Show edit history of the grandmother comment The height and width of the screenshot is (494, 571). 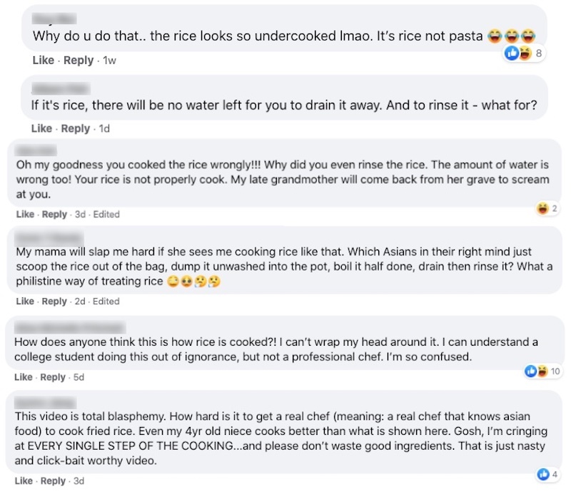point(106,215)
